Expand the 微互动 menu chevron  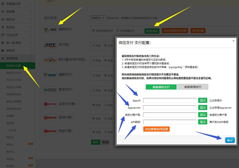(x=31, y=20)
